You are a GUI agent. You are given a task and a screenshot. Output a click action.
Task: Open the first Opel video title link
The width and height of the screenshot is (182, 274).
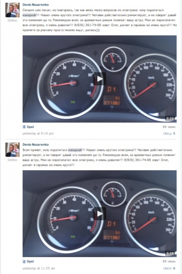[30, 127]
